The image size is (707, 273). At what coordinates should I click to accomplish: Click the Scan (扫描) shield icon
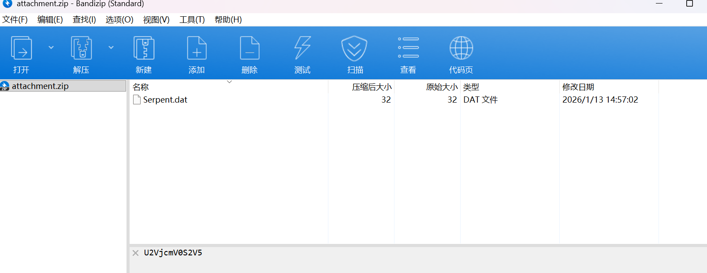click(355, 48)
